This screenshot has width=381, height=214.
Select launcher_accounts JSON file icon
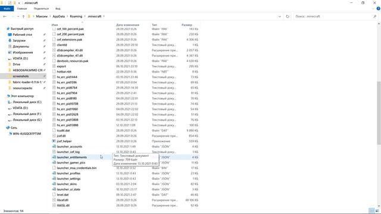coord(54,147)
